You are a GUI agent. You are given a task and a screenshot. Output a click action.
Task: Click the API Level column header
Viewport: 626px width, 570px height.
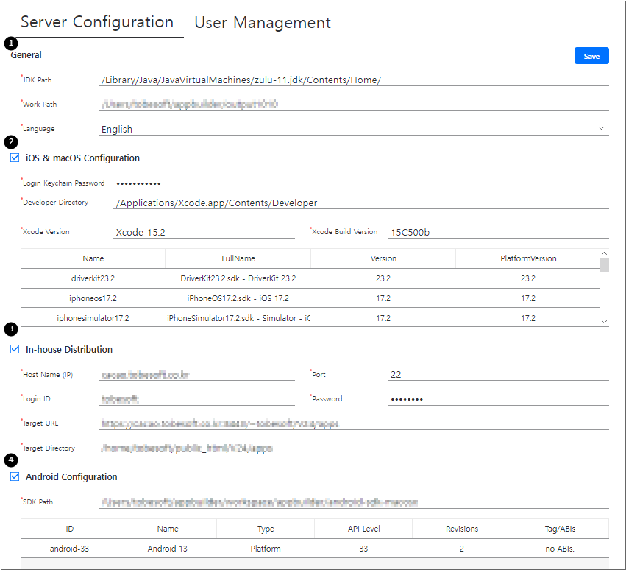coord(363,529)
